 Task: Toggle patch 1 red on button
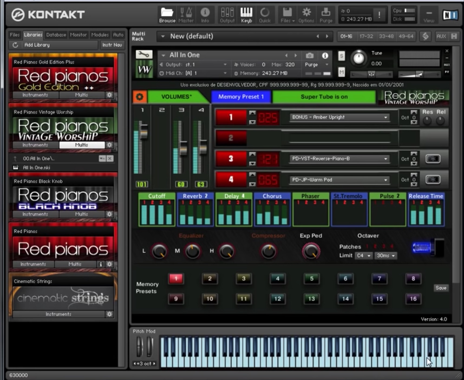[x=231, y=117]
